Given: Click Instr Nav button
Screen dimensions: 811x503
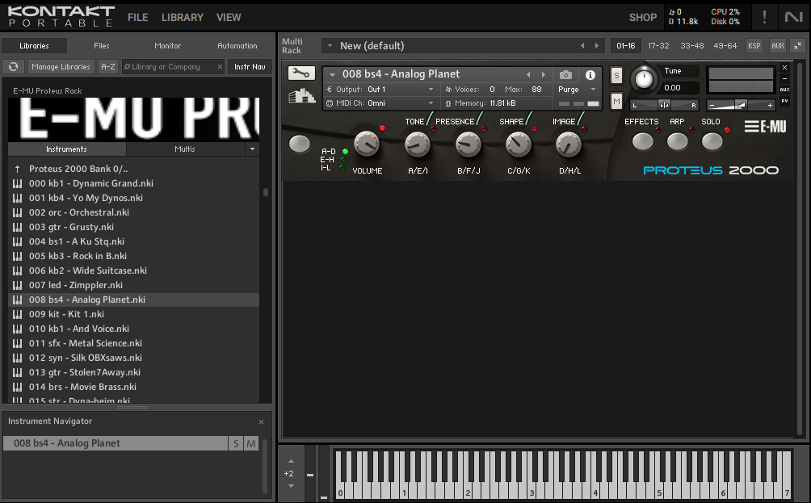Looking at the screenshot, I should click(250, 67).
